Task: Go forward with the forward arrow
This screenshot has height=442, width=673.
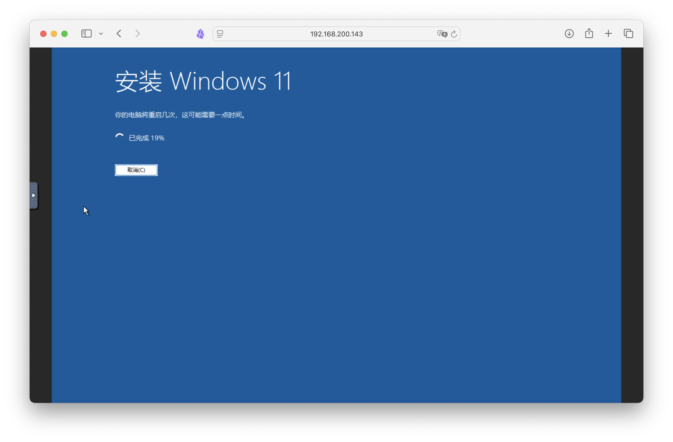Action: coord(137,34)
